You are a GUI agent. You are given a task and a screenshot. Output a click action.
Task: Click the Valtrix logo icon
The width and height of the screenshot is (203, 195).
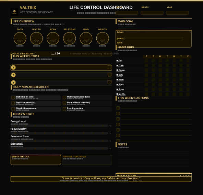pyautogui.click(x=14, y=12)
